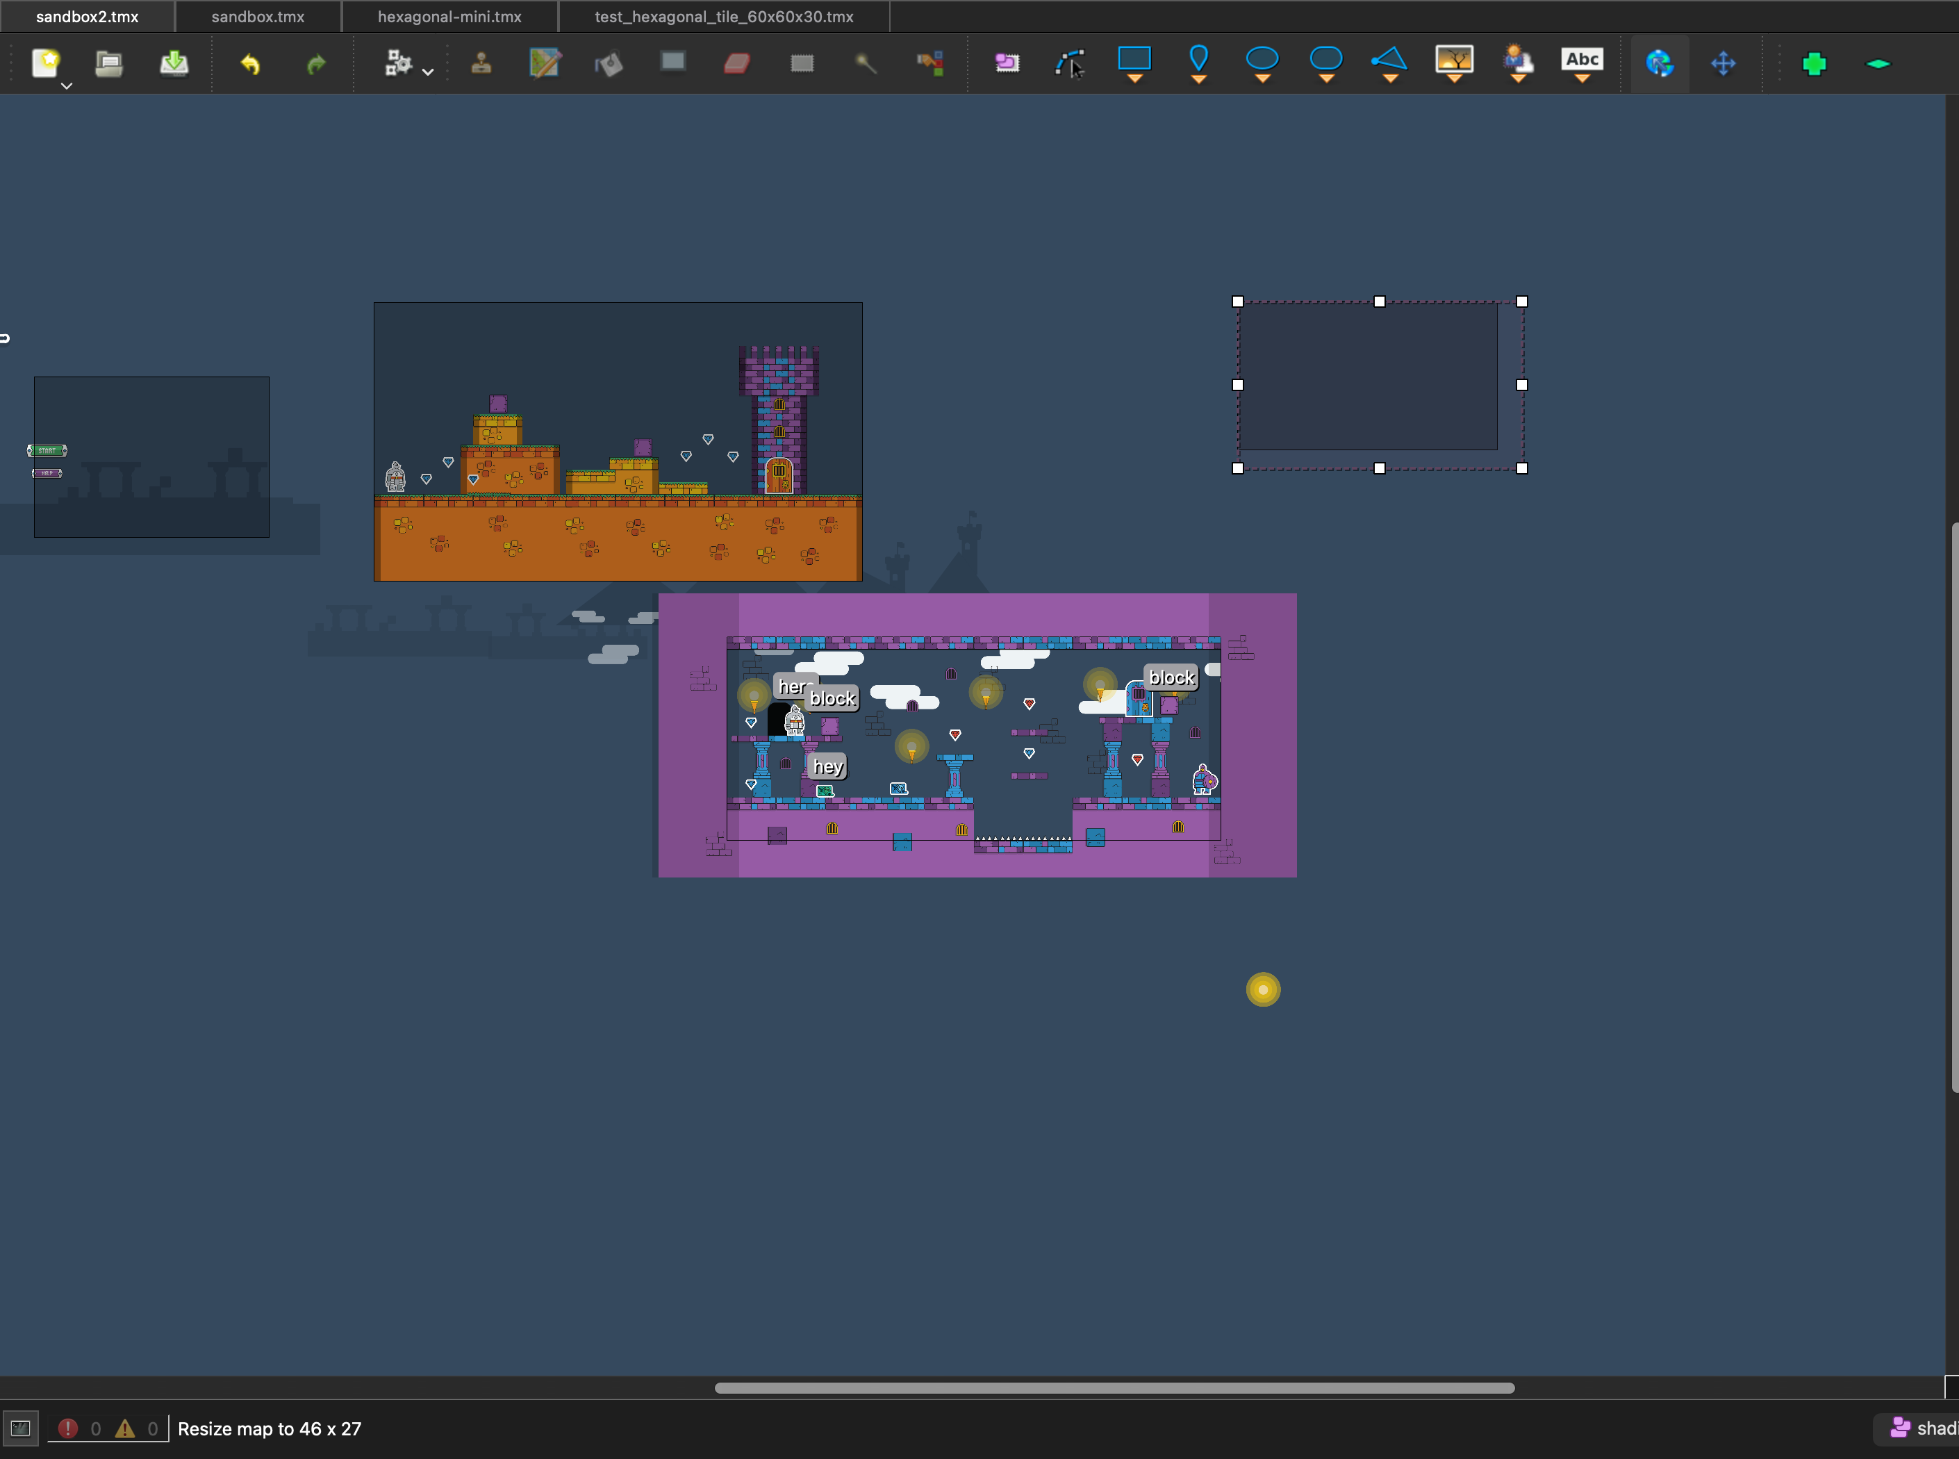Select the Insert Point tool

(x=1198, y=64)
